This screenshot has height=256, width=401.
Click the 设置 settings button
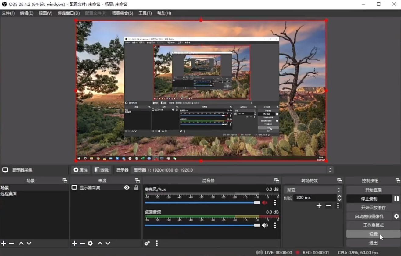[x=373, y=234]
